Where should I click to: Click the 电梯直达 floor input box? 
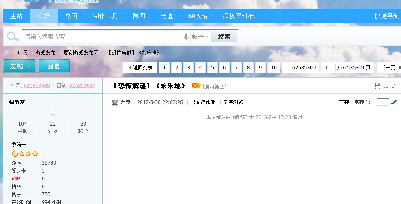point(382,102)
